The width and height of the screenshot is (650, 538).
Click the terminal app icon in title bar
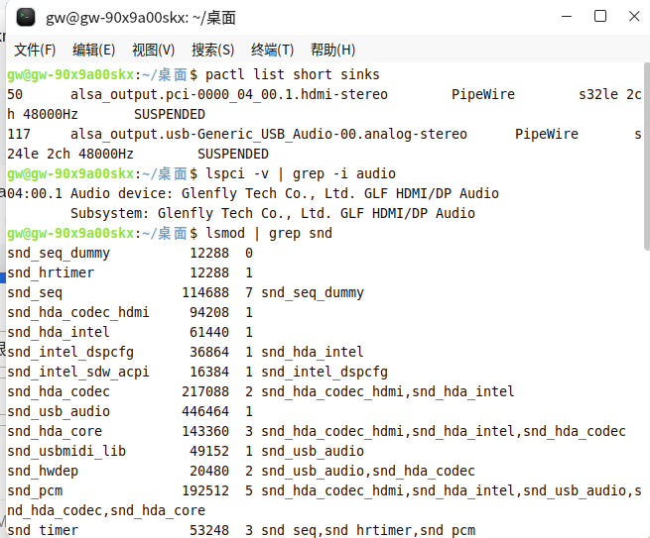[26, 18]
